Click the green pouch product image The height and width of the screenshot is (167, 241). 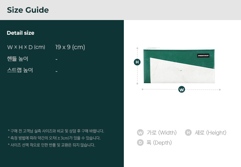coord(179,65)
